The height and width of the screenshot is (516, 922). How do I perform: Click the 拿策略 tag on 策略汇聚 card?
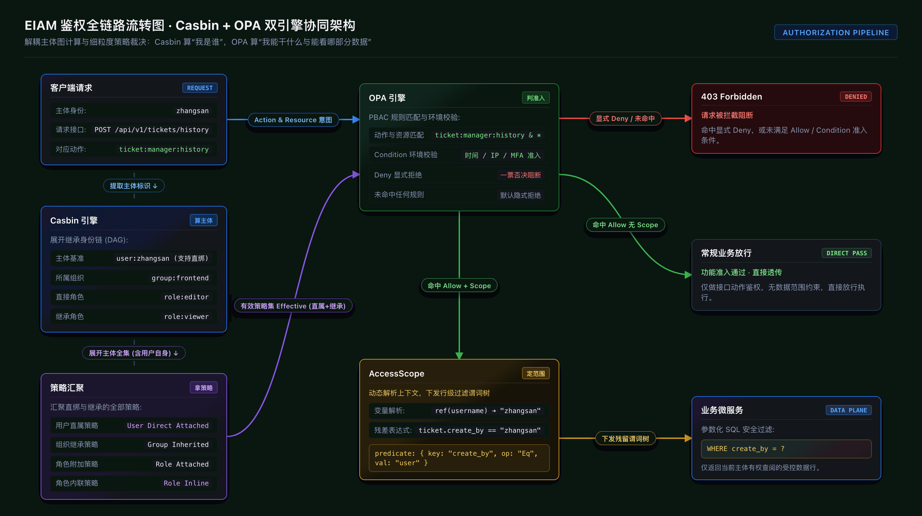pyautogui.click(x=203, y=388)
